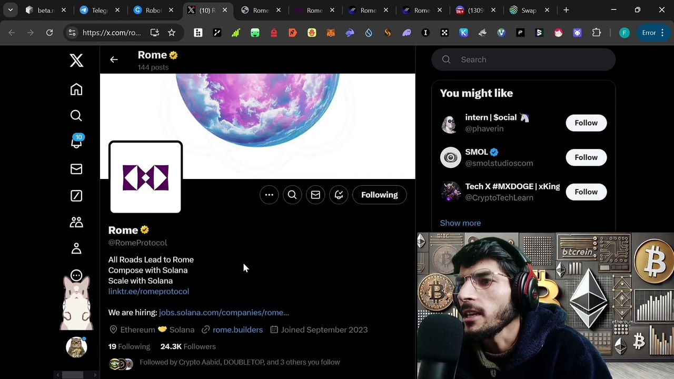674x379 pixels.
Task: Open account menu avatar at sidebar bottom
Action: pyautogui.click(x=76, y=347)
